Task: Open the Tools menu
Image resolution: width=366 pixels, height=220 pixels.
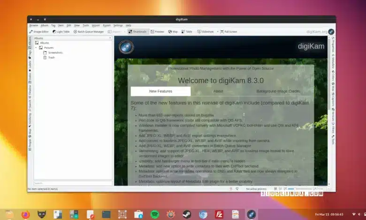Action: [x=86, y=25]
